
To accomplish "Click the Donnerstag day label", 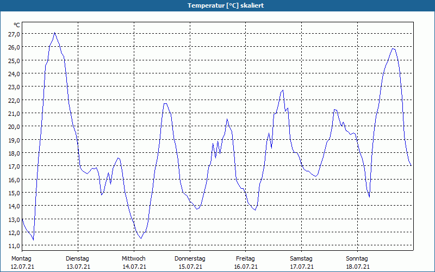I will pos(190,259).
